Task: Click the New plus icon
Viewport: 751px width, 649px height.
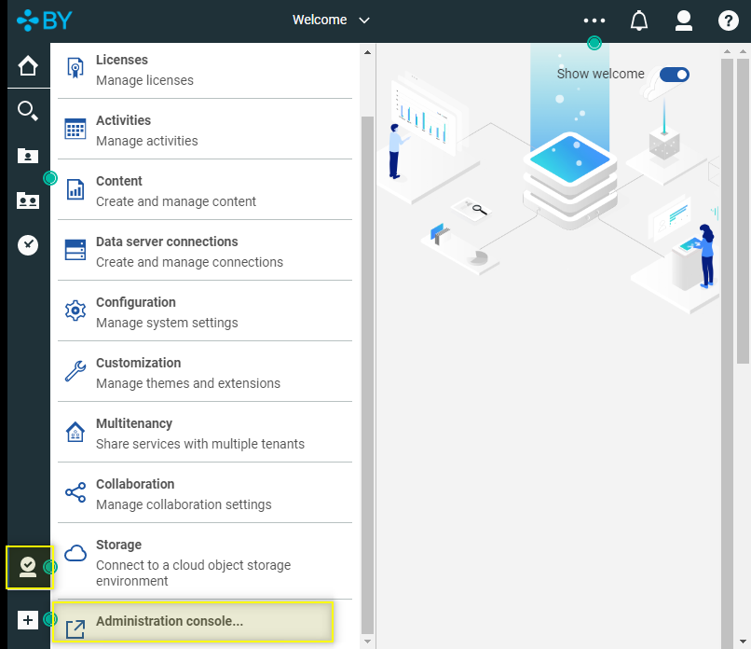Action: 28,620
